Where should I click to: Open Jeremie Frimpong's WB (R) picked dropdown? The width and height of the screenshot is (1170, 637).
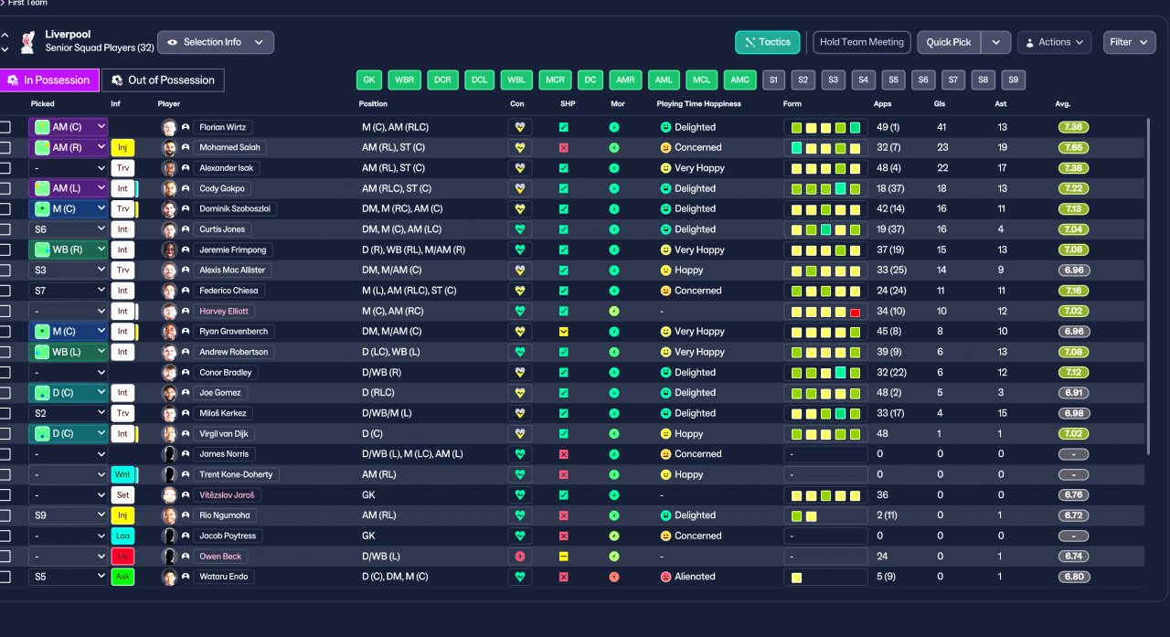pos(69,249)
